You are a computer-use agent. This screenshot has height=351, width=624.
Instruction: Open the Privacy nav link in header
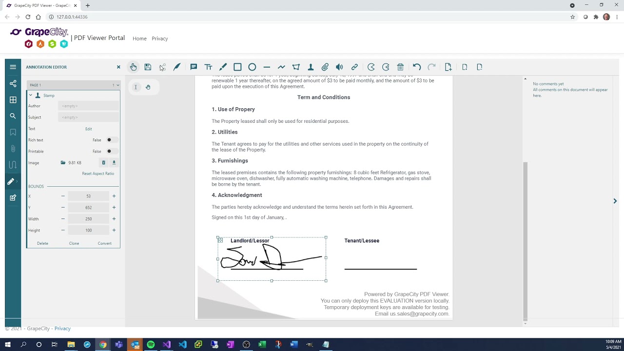point(160,39)
